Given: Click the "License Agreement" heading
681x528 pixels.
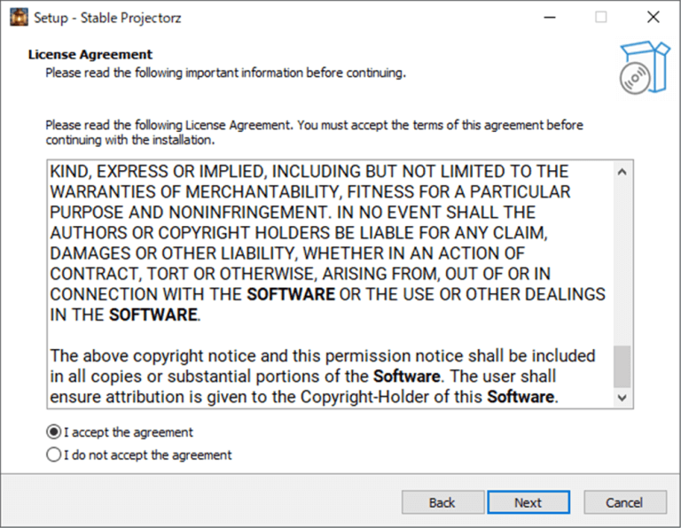Looking at the screenshot, I should point(90,54).
